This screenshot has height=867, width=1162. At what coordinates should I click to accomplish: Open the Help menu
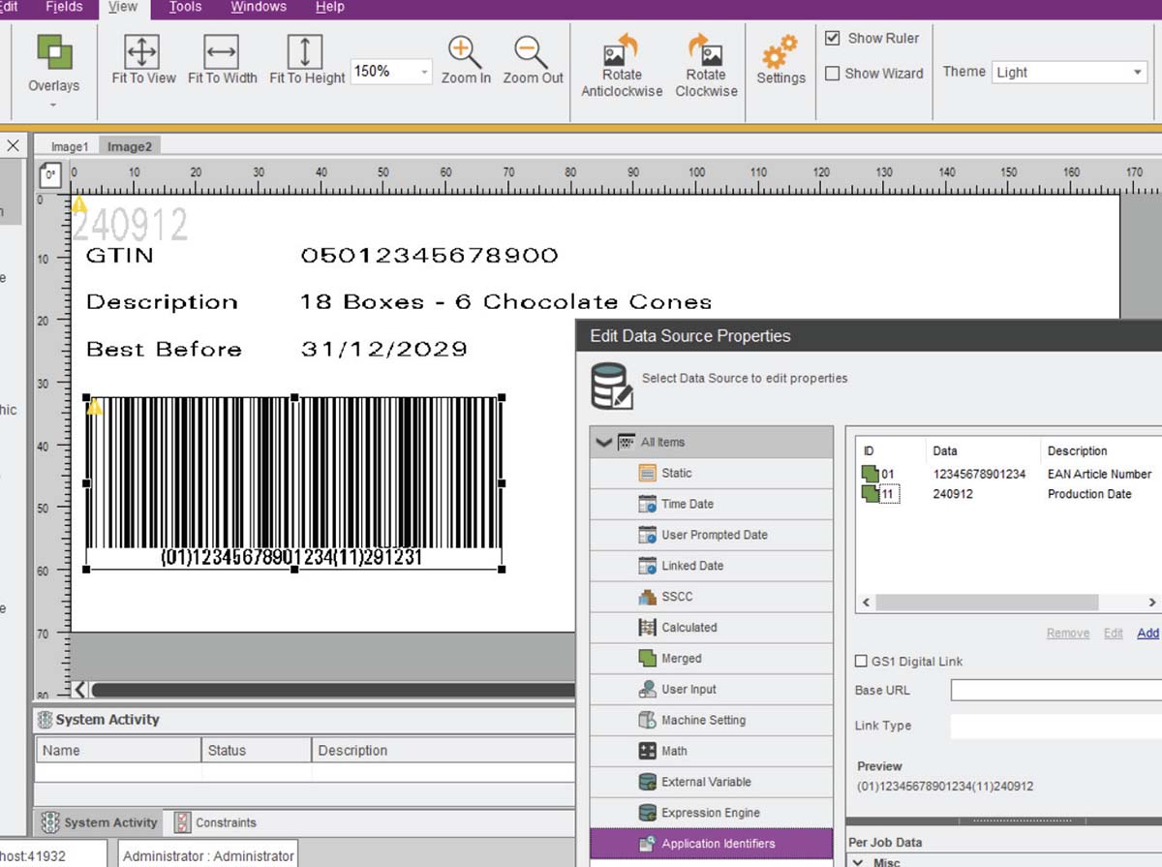click(329, 7)
